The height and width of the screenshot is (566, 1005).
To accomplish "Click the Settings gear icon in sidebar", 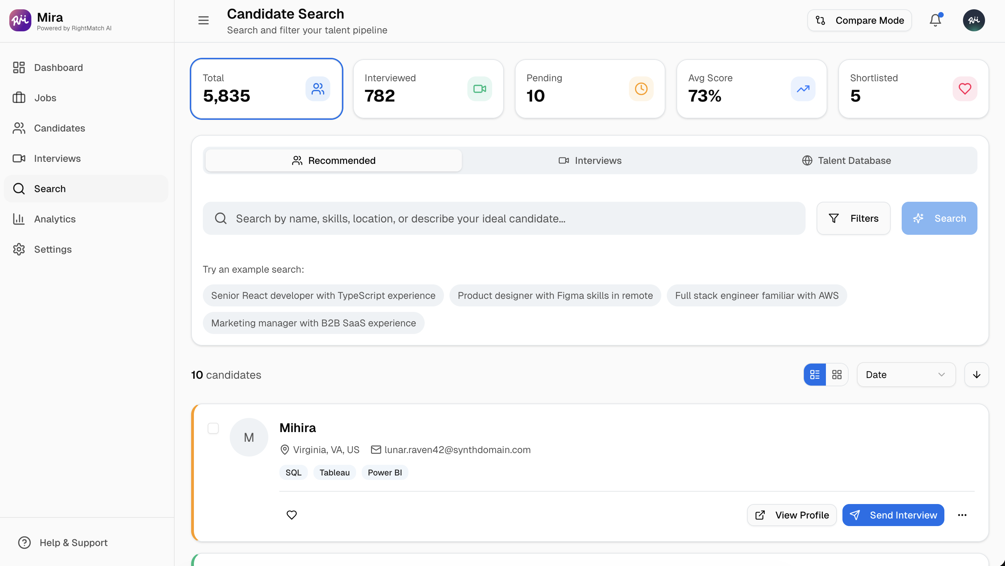I will pyautogui.click(x=19, y=249).
